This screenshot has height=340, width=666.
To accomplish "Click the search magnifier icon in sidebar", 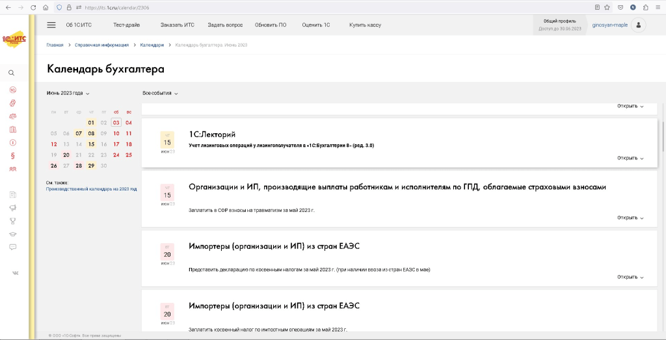I will point(11,73).
